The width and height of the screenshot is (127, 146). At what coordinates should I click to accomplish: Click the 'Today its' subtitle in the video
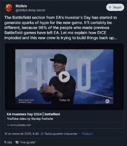tap(65, 100)
